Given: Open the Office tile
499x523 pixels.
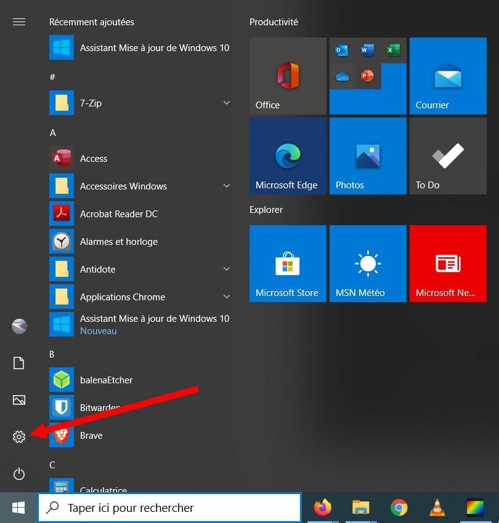Looking at the screenshot, I should [288, 76].
